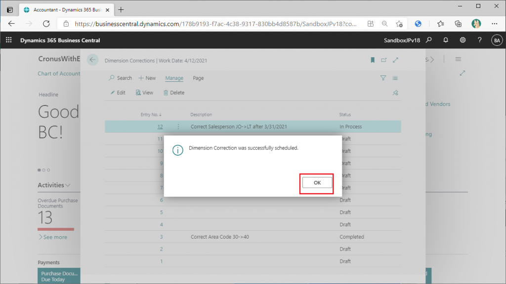Screen dimensions: 506x284
Task: Search within the Dimension Corrections list
Action: tap(121, 78)
